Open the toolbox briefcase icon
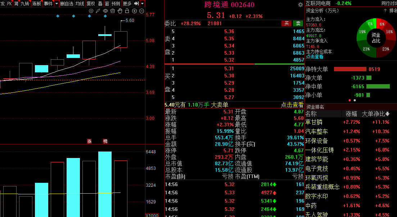Screen dimensions: 397x217 (113, 11)
